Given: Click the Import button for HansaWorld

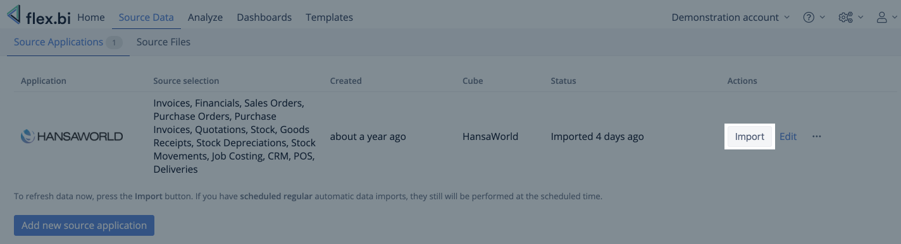Looking at the screenshot, I should [x=750, y=136].
